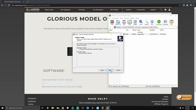The image size is (196, 110).
Task: Open Support in site navigation
Action: click(153, 10)
